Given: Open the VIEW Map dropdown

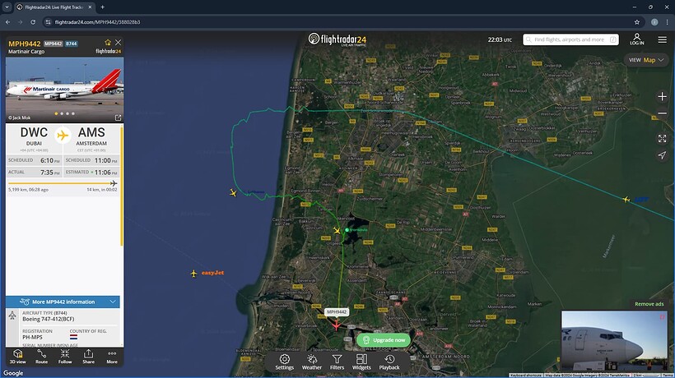Looking at the screenshot, I should coord(645,60).
